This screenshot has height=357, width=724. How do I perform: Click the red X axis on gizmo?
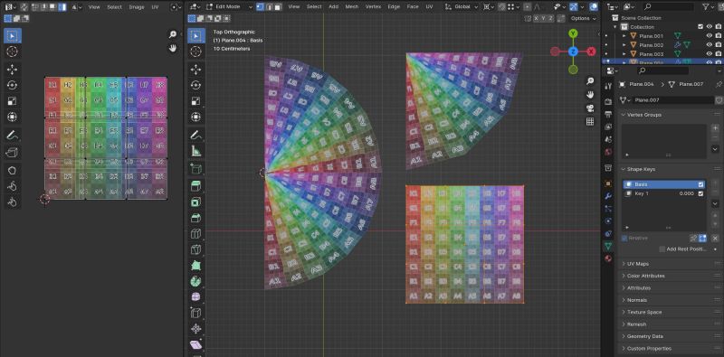591,52
